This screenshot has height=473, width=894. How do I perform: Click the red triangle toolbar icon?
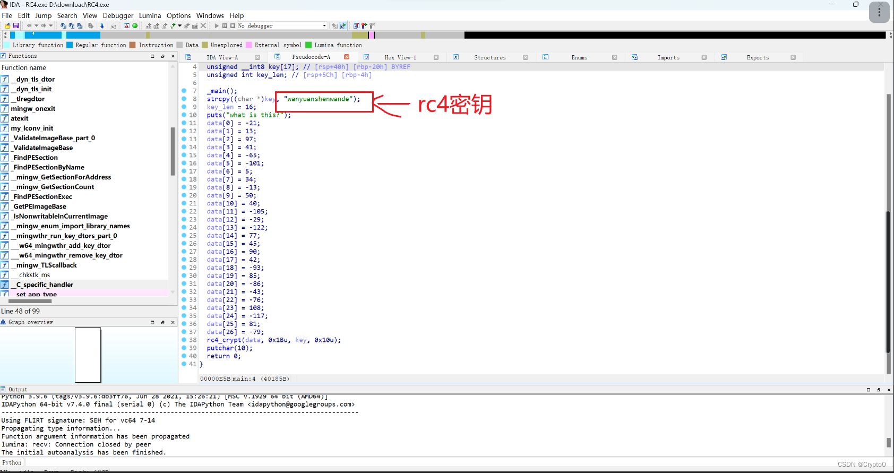click(126, 25)
